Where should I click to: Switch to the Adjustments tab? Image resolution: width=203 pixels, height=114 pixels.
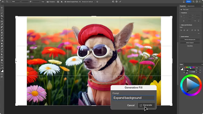tap(191, 6)
